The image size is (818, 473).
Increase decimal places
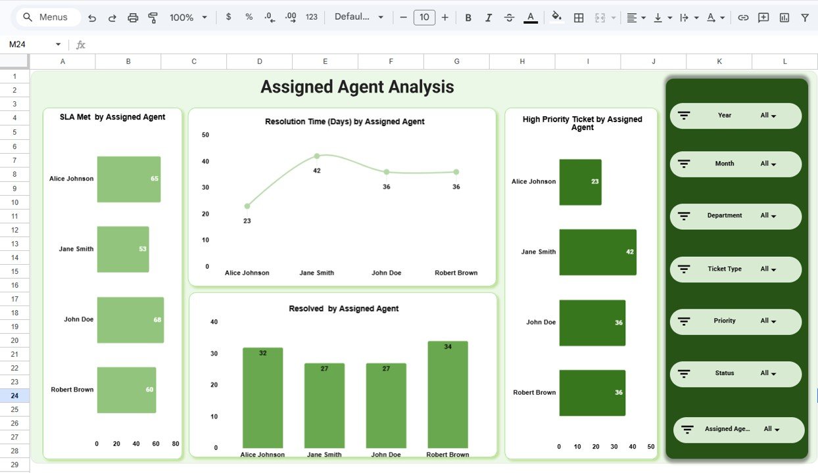point(290,17)
